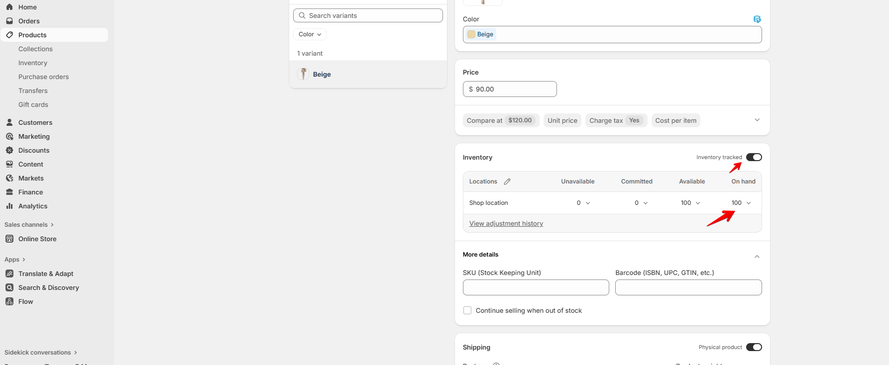Click the Color metafield database icon
Image resolution: width=889 pixels, height=365 pixels.
757,19
